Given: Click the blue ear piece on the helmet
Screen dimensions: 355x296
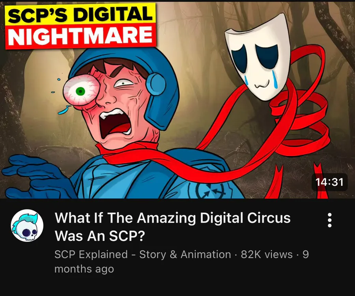Looking at the screenshot, I should [156, 84].
